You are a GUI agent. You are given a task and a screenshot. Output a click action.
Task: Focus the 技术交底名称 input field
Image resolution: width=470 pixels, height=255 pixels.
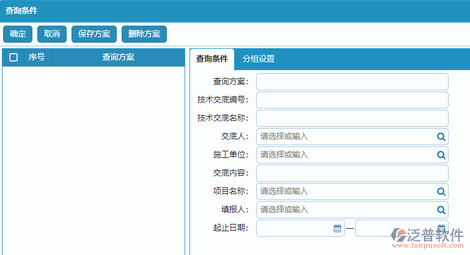(x=352, y=118)
